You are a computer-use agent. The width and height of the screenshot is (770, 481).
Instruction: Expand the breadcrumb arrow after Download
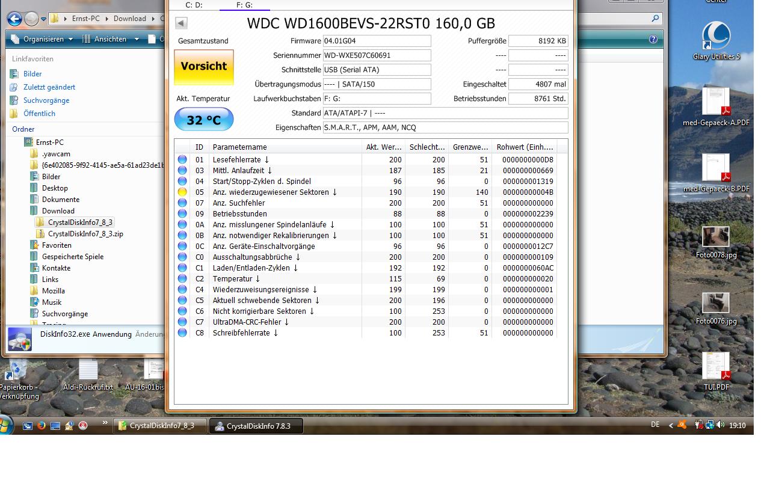(x=154, y=19)
